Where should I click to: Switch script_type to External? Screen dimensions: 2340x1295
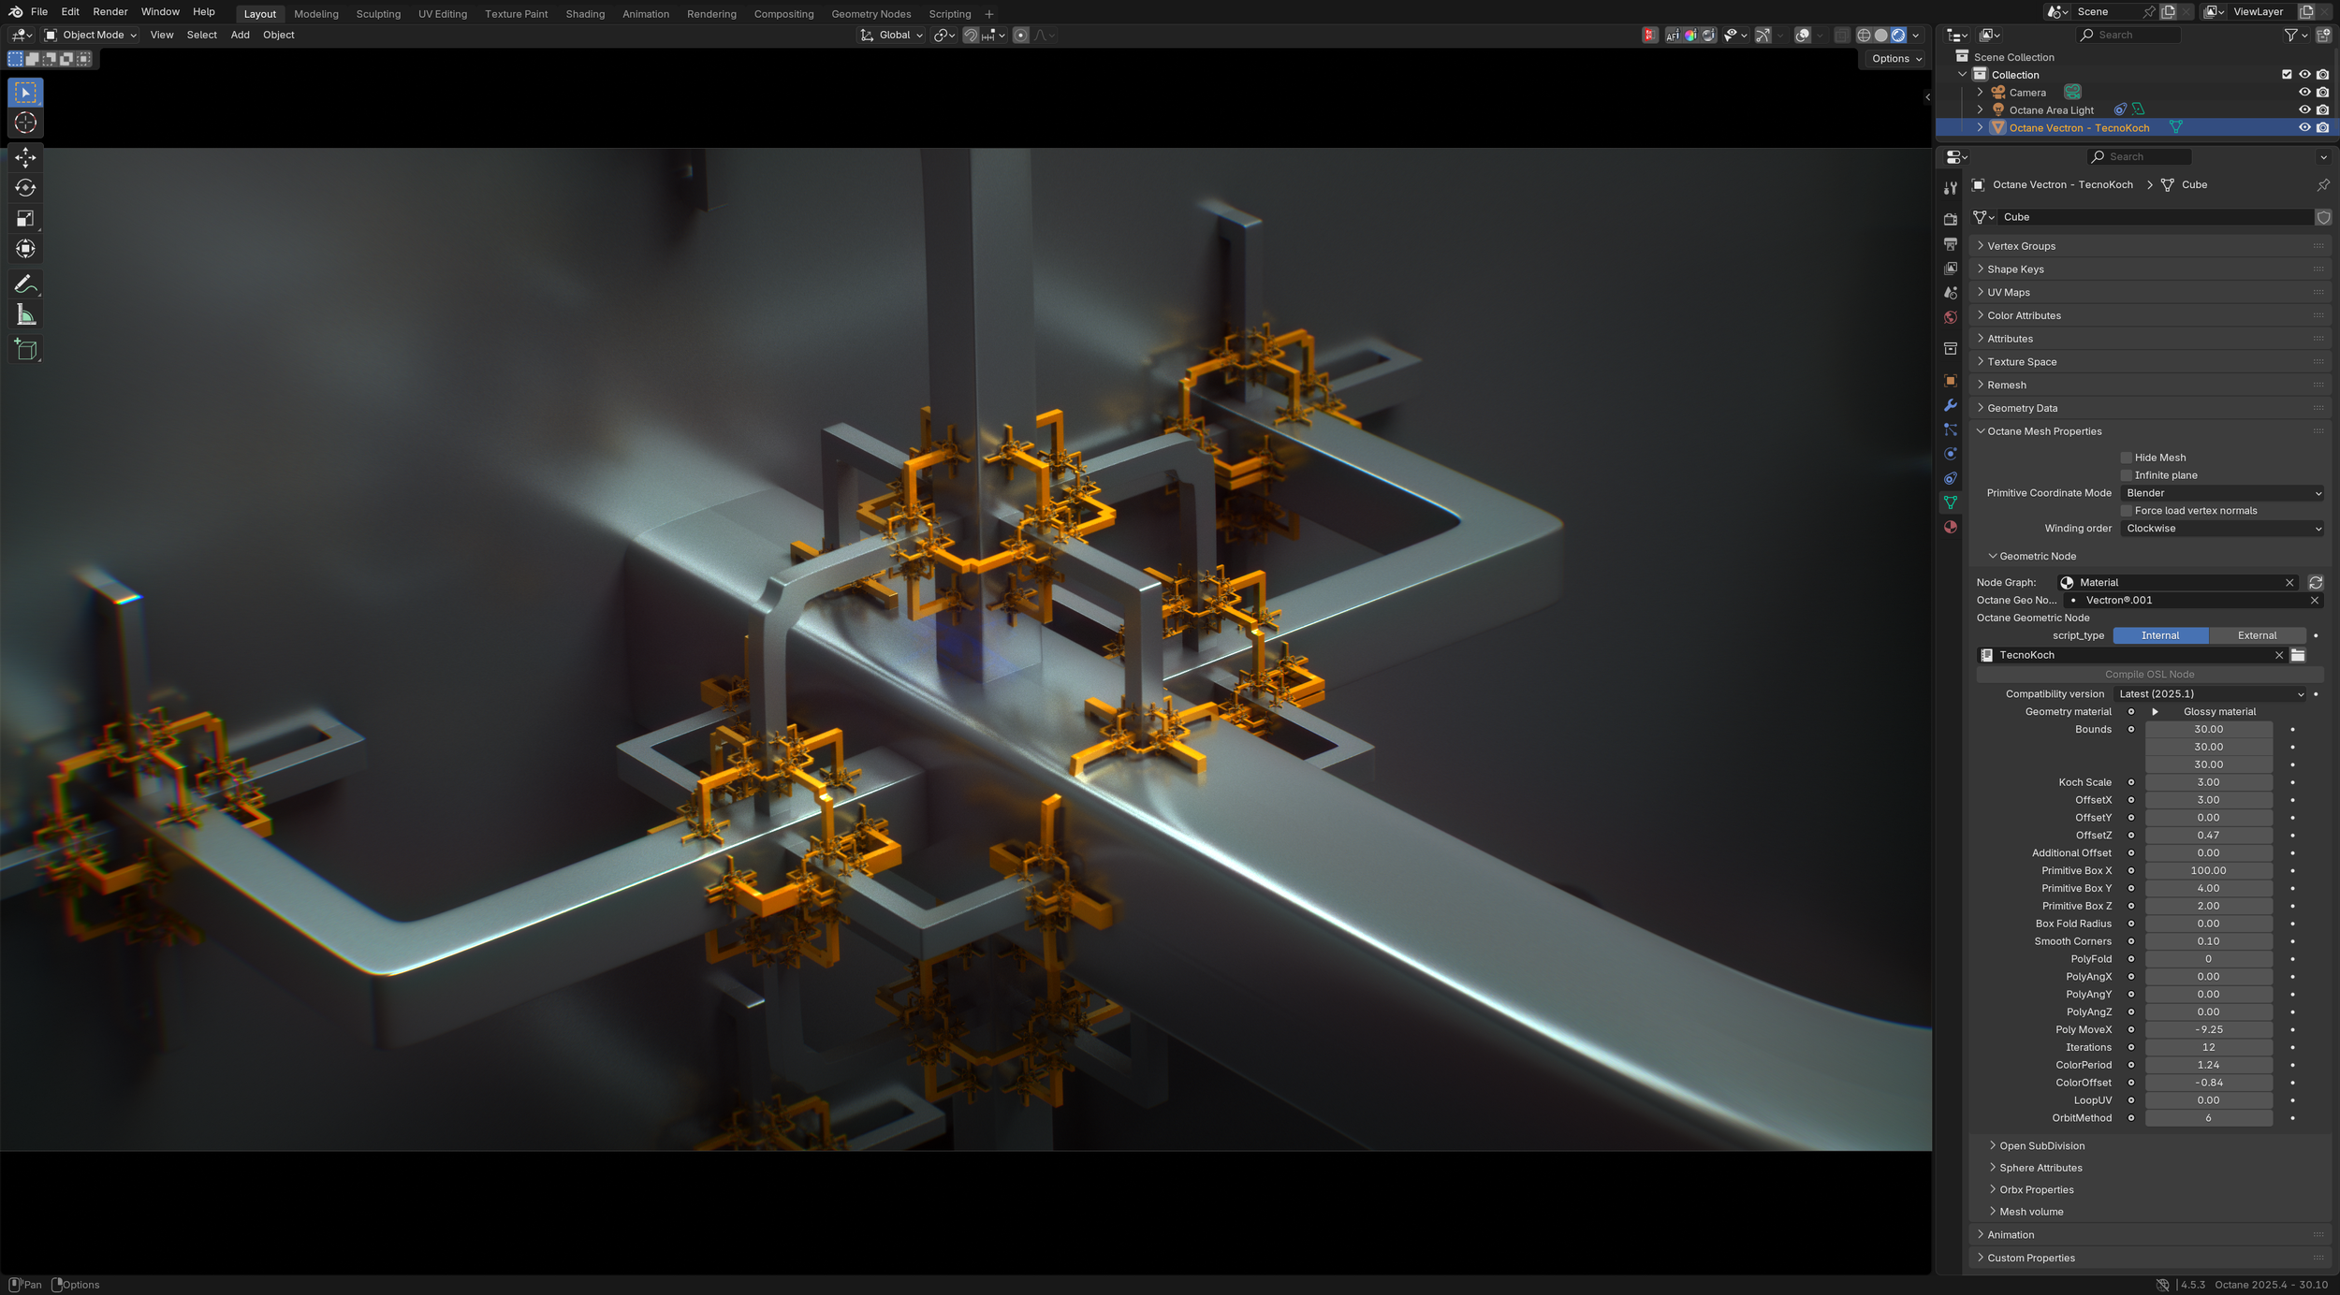click(x=2257, y=635)
